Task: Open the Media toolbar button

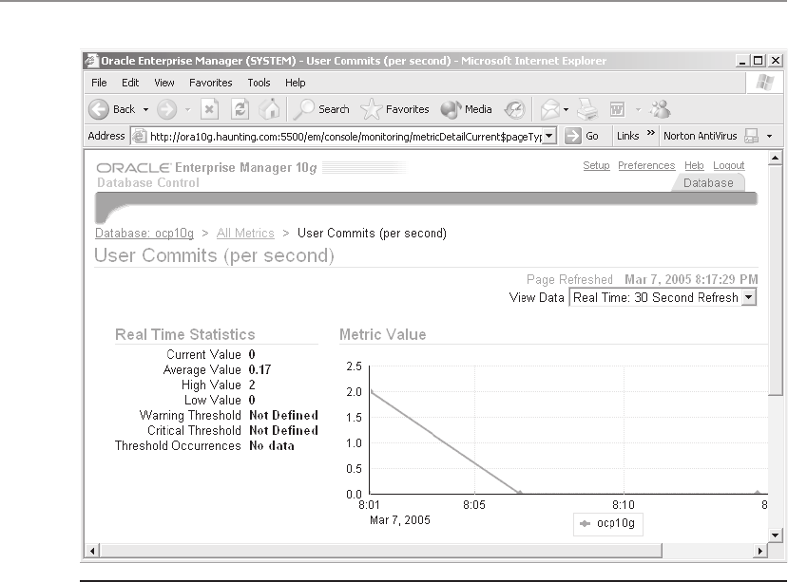Action: (466, 109)
